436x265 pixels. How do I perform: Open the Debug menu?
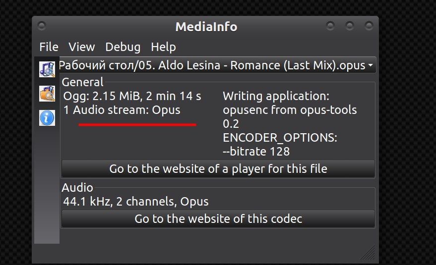point(123,47)
